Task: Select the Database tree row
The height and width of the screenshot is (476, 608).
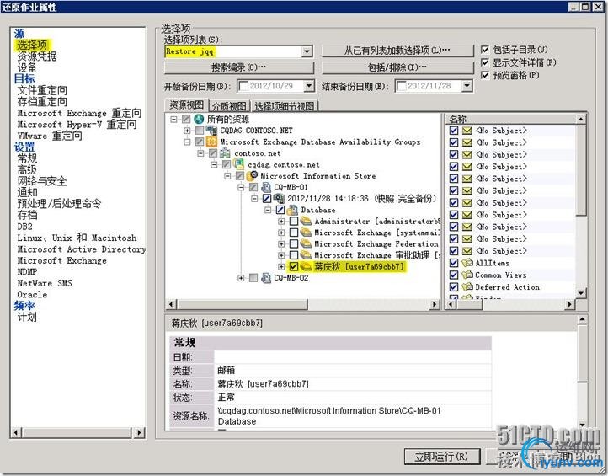Action: (318, 210)
